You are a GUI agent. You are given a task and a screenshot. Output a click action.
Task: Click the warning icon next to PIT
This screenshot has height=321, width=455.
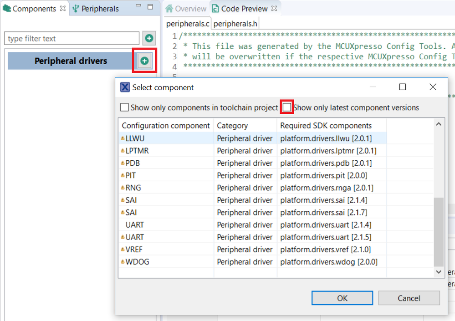click(123, 175)
